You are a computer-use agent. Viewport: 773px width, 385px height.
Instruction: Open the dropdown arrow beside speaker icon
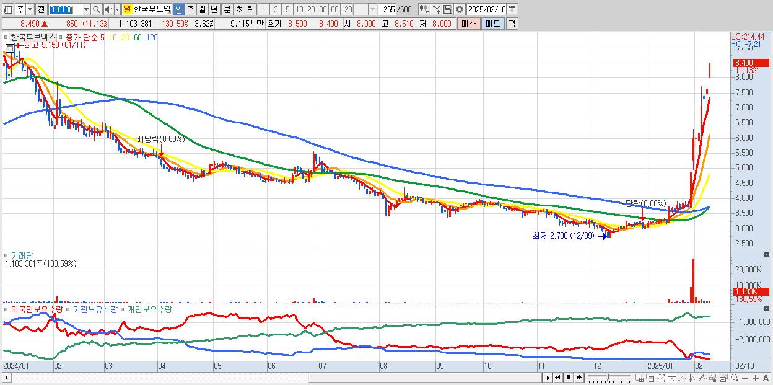tap(117, 10)
